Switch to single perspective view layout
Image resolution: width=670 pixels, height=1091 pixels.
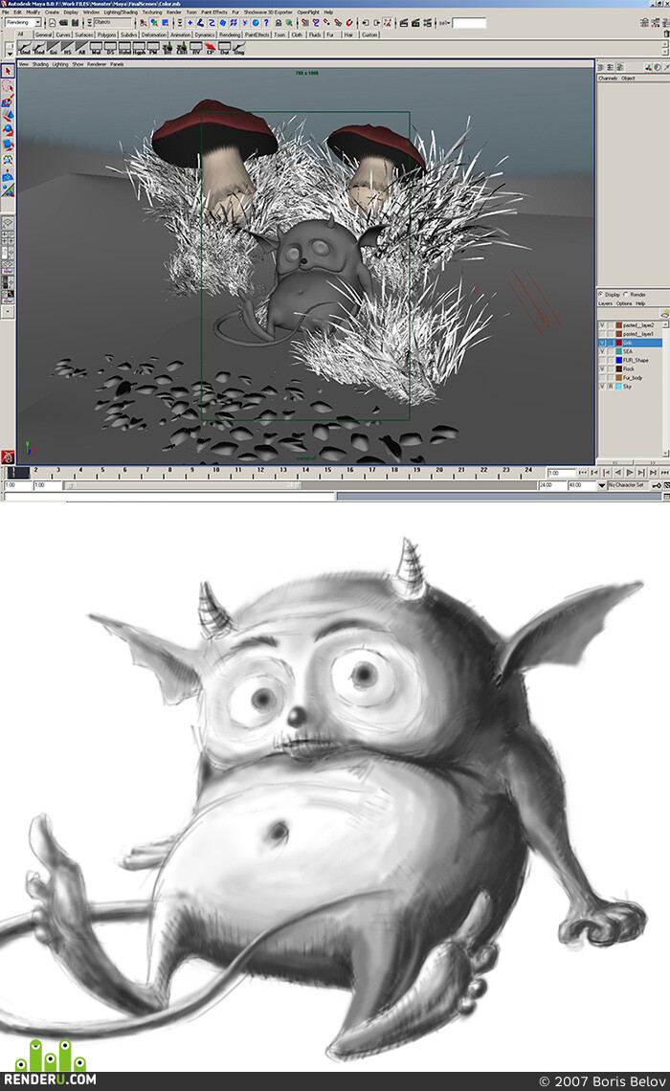8,223
